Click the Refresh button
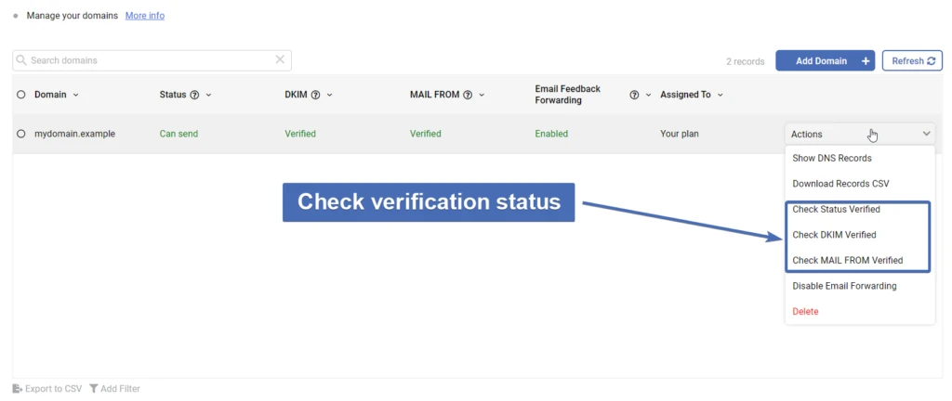 pyautogui.click(x=913, y=60)
